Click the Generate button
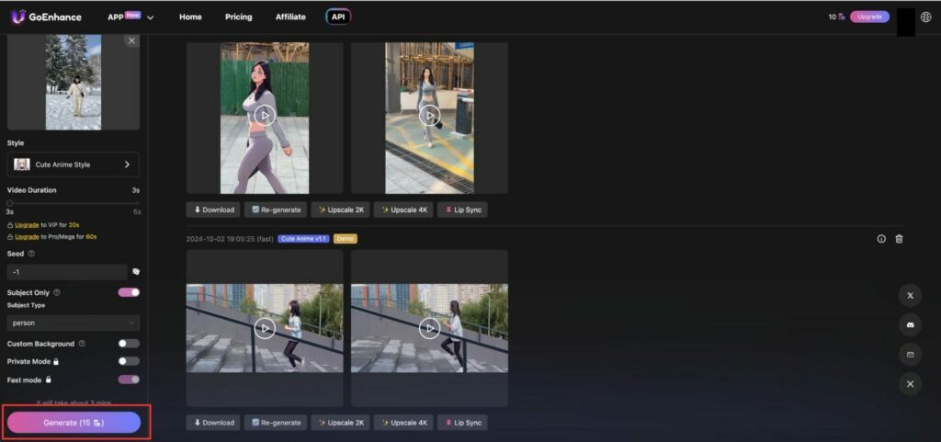The image size is (941, 442). (x=74, y=423)
